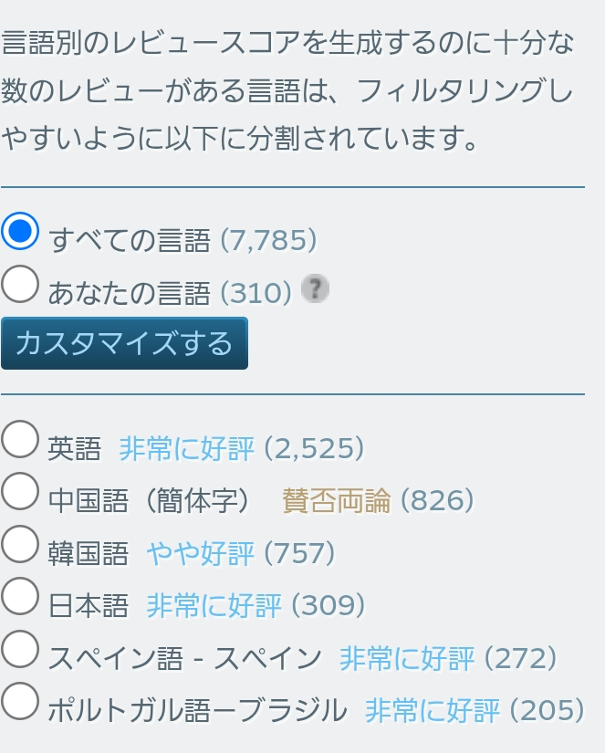The height and width of the screenshot is (753, 605).
Task: Select the 韓国語 radio button
Action: coord(20,544)
